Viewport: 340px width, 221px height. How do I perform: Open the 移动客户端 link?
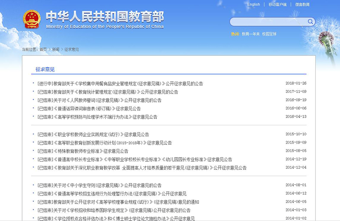tap(278, 5)
